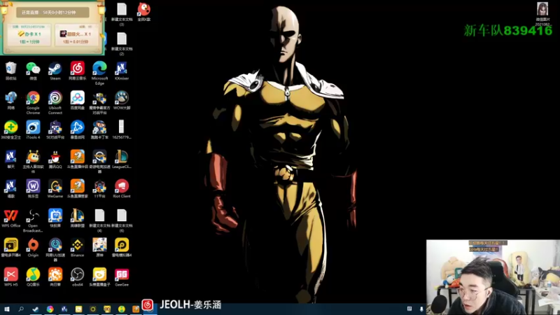
Task: Open the Ubisoft Connect shortcut
Action: 55,98
